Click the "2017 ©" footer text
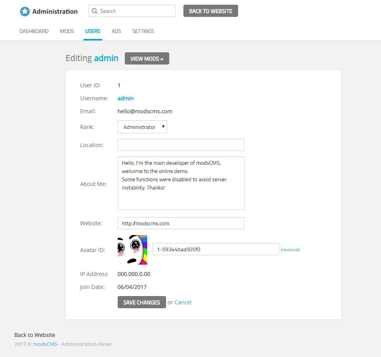The image size is (381, 357). (x=23, y=344)
